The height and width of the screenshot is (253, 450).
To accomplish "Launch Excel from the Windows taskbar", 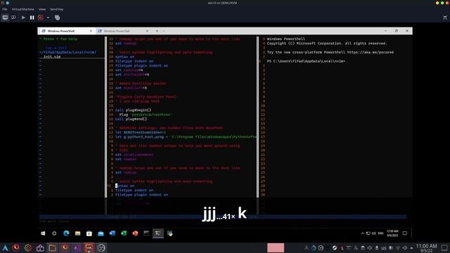I will (124, 233).
